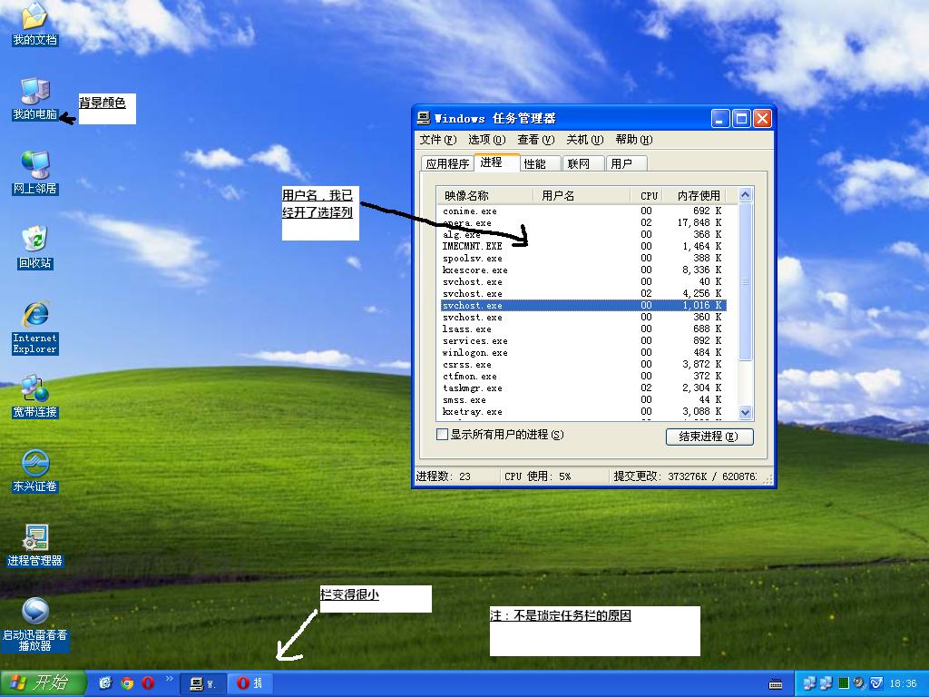Click the process list scroll down arrow

pos(746,413)
